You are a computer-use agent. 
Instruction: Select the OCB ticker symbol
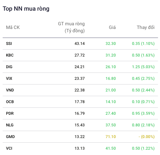tap(10, 102)
